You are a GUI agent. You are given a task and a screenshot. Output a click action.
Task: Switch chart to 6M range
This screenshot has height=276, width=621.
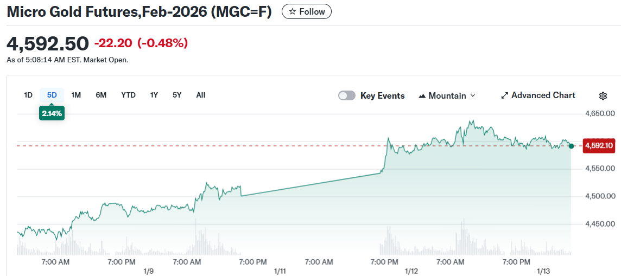[101, 95]
